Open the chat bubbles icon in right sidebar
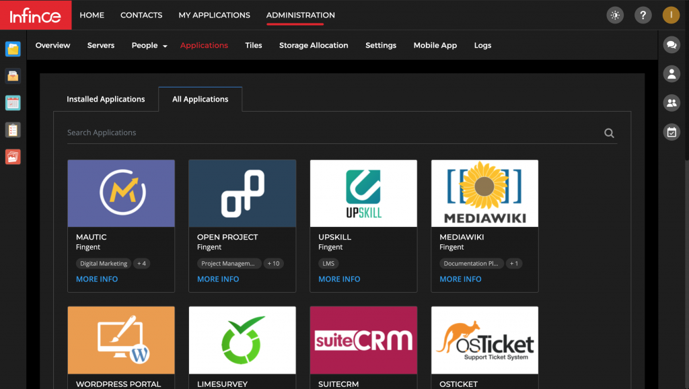Viewport: 689px width, 389px height. 672,44
